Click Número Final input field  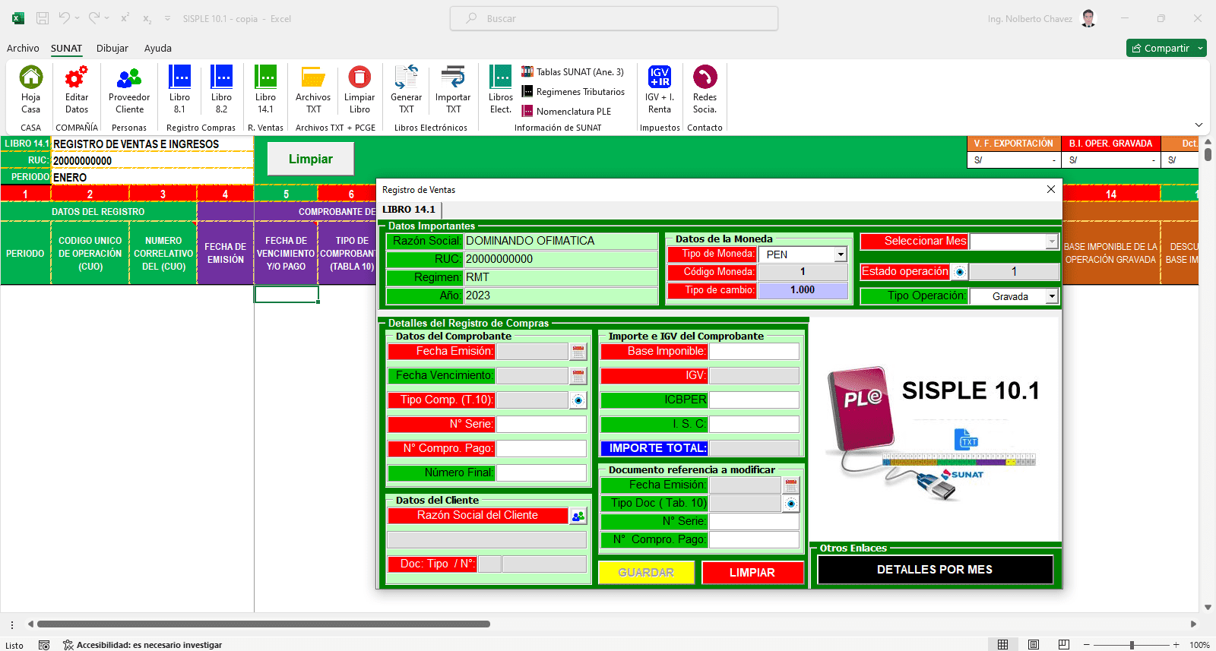tap(541, 473)
